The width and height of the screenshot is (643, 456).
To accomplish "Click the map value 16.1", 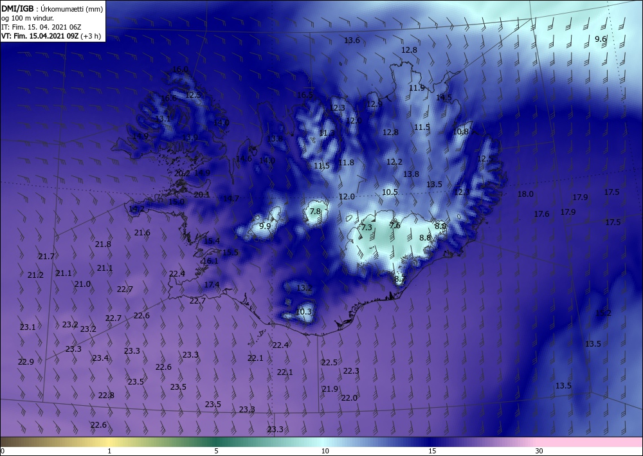I will click(210, 261).
